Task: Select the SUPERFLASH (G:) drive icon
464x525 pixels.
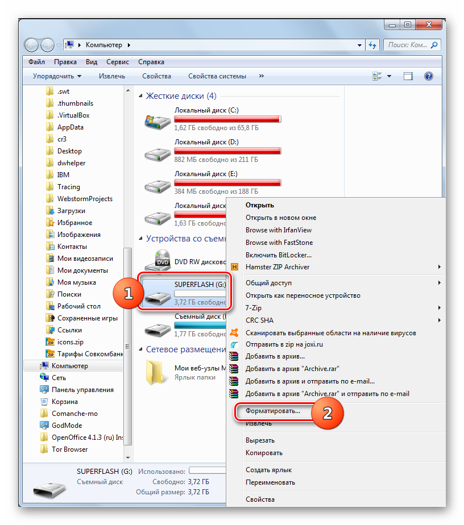Action: 156,293
